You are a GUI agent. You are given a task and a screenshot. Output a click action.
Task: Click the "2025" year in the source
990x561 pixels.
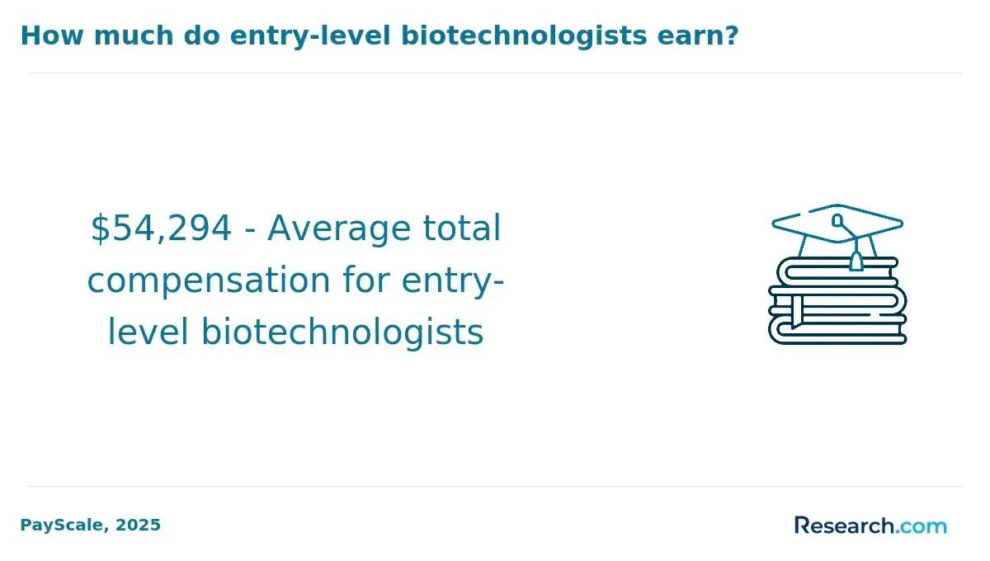[139, 525]
